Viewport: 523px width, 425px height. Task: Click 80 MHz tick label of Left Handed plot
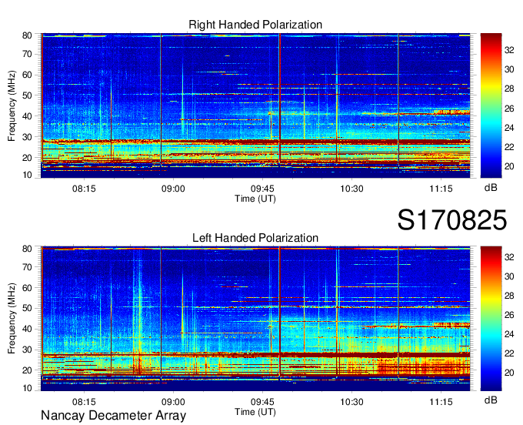(x=27, y=249)
